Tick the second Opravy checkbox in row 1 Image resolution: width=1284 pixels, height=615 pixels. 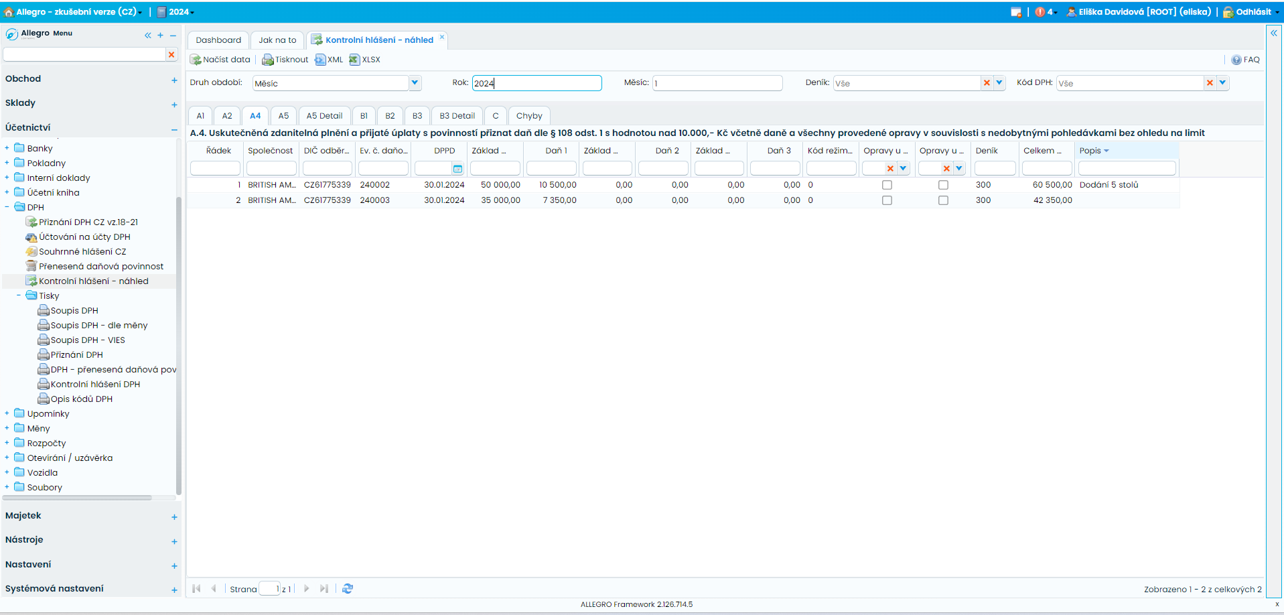click(x=943, y=185)
